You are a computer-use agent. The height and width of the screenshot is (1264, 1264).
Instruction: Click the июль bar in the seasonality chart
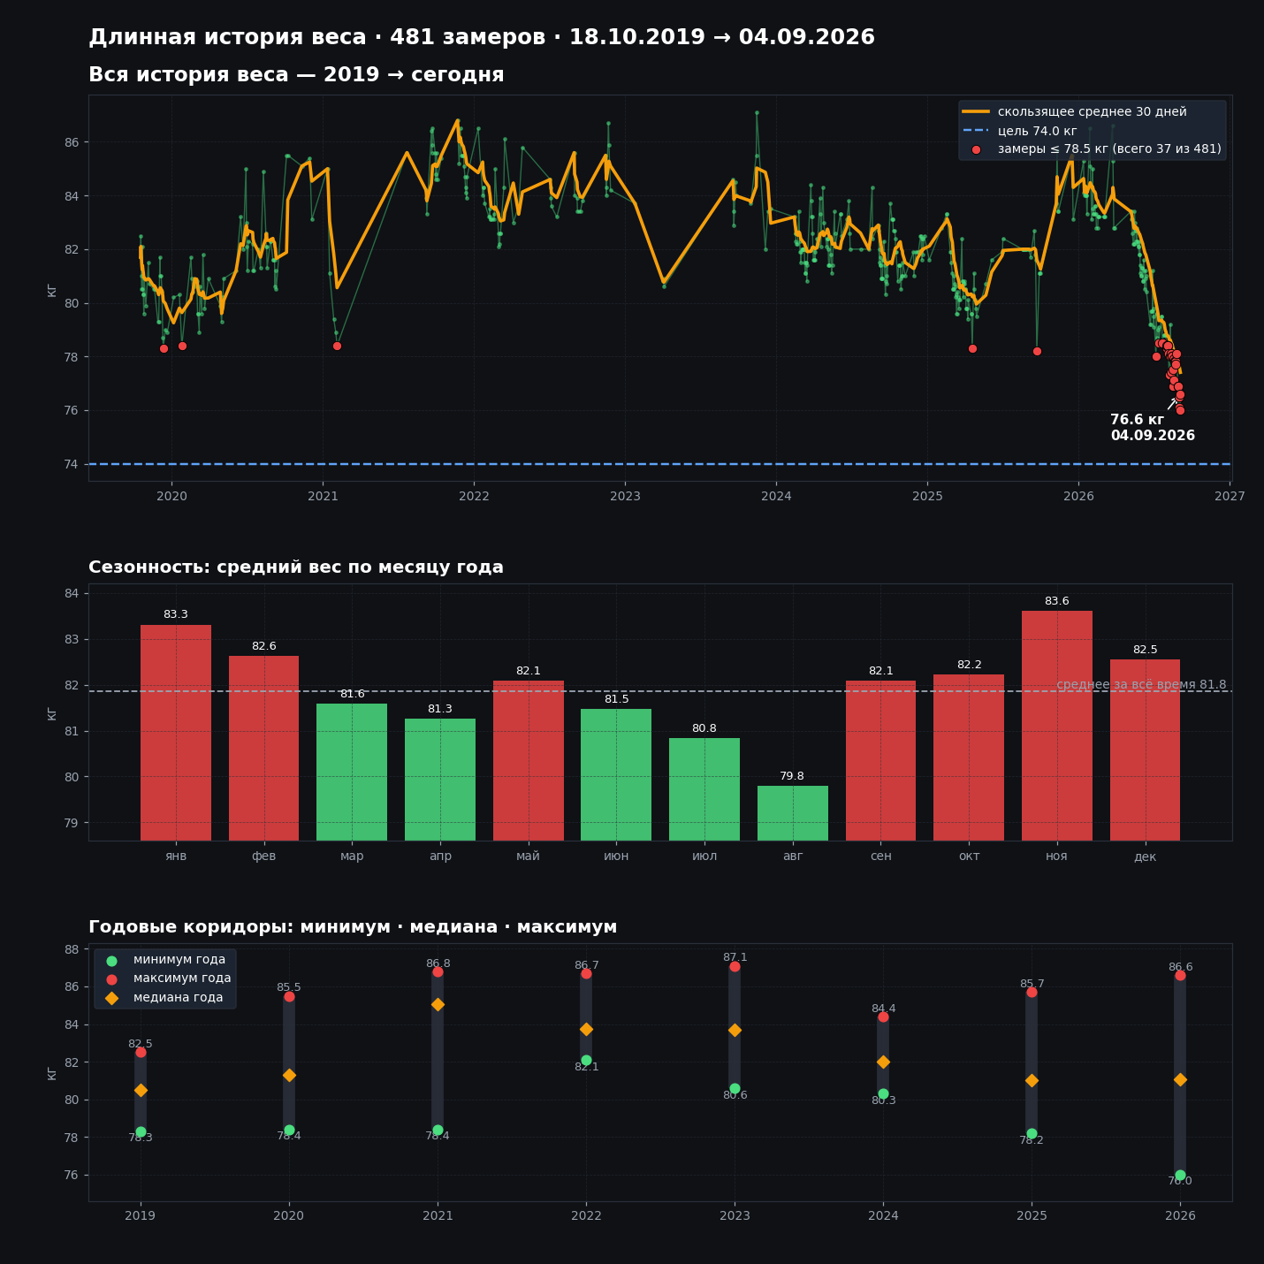pyautogui.click(x=704, y=789)
